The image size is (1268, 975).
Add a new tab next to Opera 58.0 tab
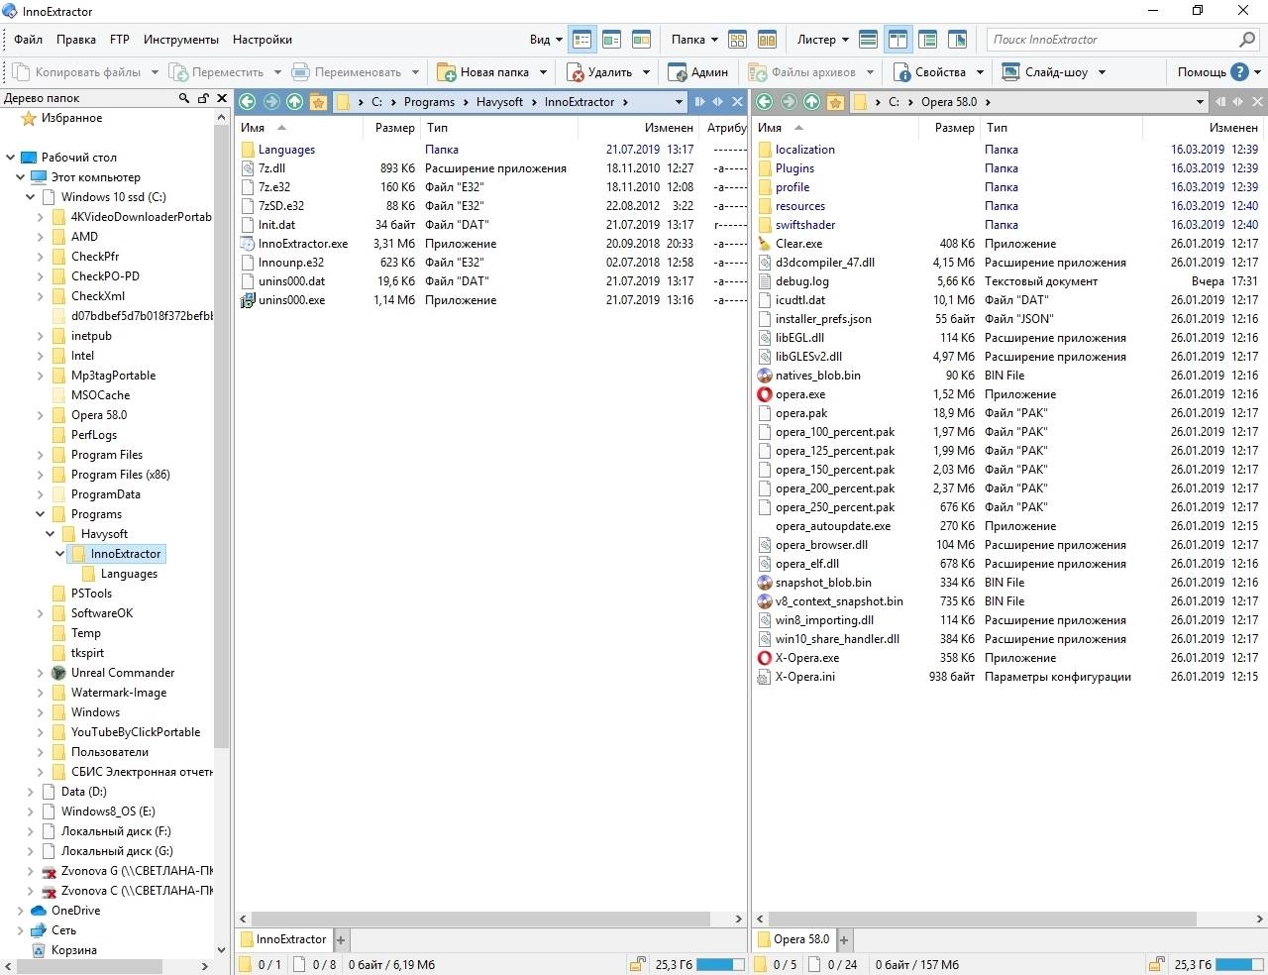coord(844,939)
